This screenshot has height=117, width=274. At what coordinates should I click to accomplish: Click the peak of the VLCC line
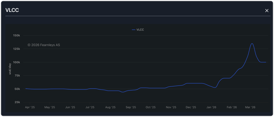[x=252, y=43]
